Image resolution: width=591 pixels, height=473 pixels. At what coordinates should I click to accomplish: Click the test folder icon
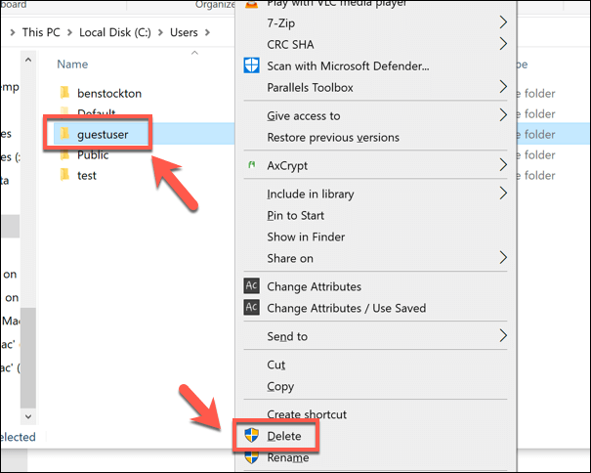(x=64, y=175)
